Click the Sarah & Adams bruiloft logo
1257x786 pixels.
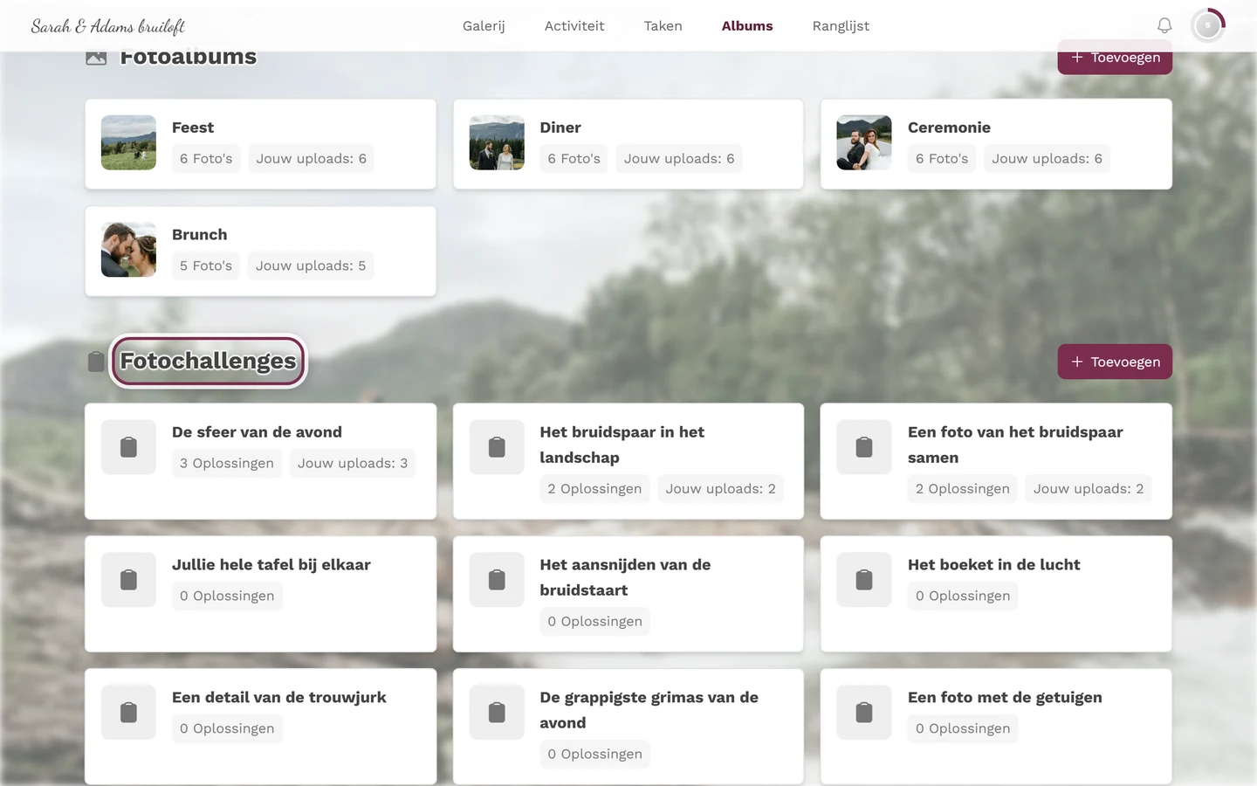(108, 26)
